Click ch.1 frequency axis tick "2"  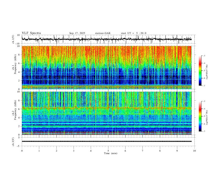[19, 81]
